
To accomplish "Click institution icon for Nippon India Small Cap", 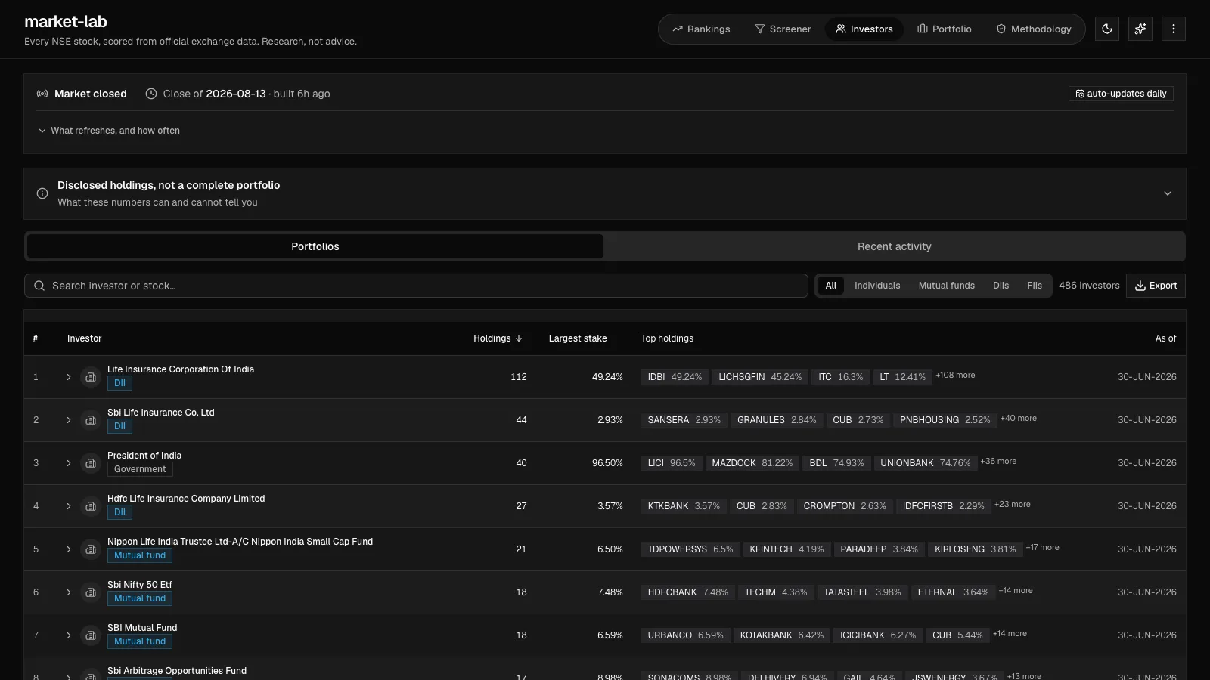I will tap(91, 549).
